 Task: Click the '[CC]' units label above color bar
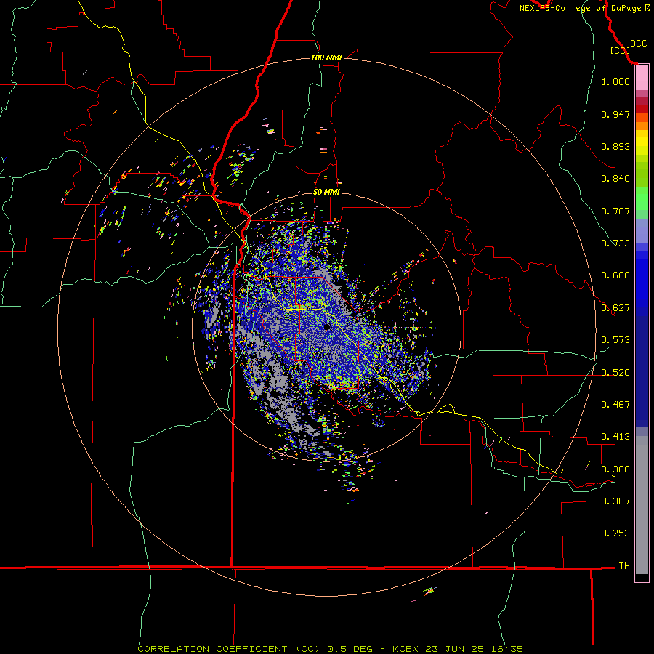tap(620, 50)
